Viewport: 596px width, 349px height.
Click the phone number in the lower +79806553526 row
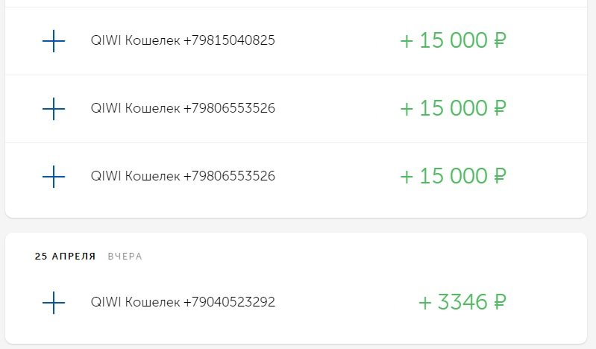point(229,177)
